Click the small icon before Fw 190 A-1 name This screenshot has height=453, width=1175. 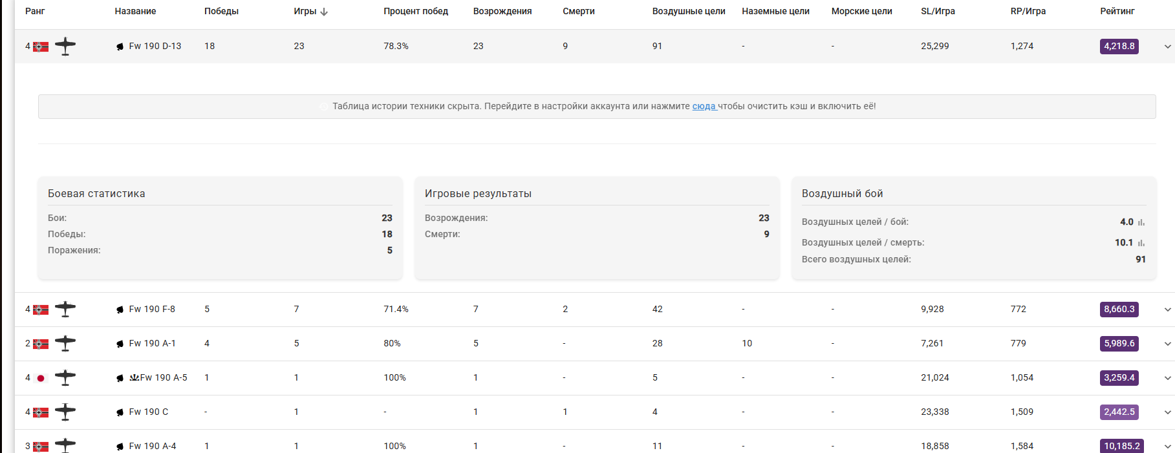pos(120,344)
